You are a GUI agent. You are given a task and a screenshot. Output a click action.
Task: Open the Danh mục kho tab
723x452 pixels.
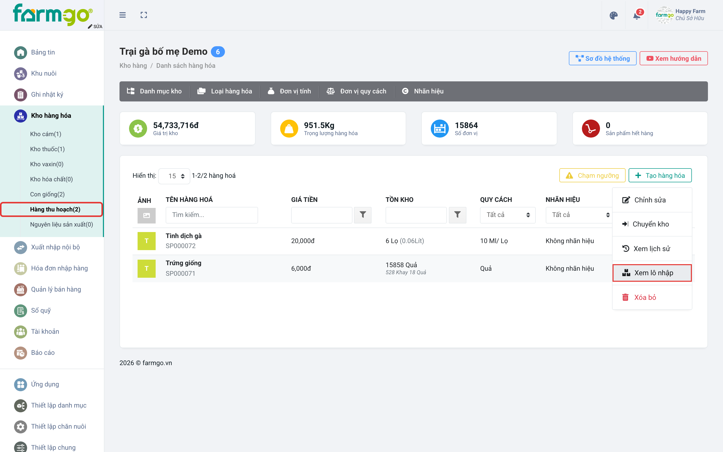point(154,91)
